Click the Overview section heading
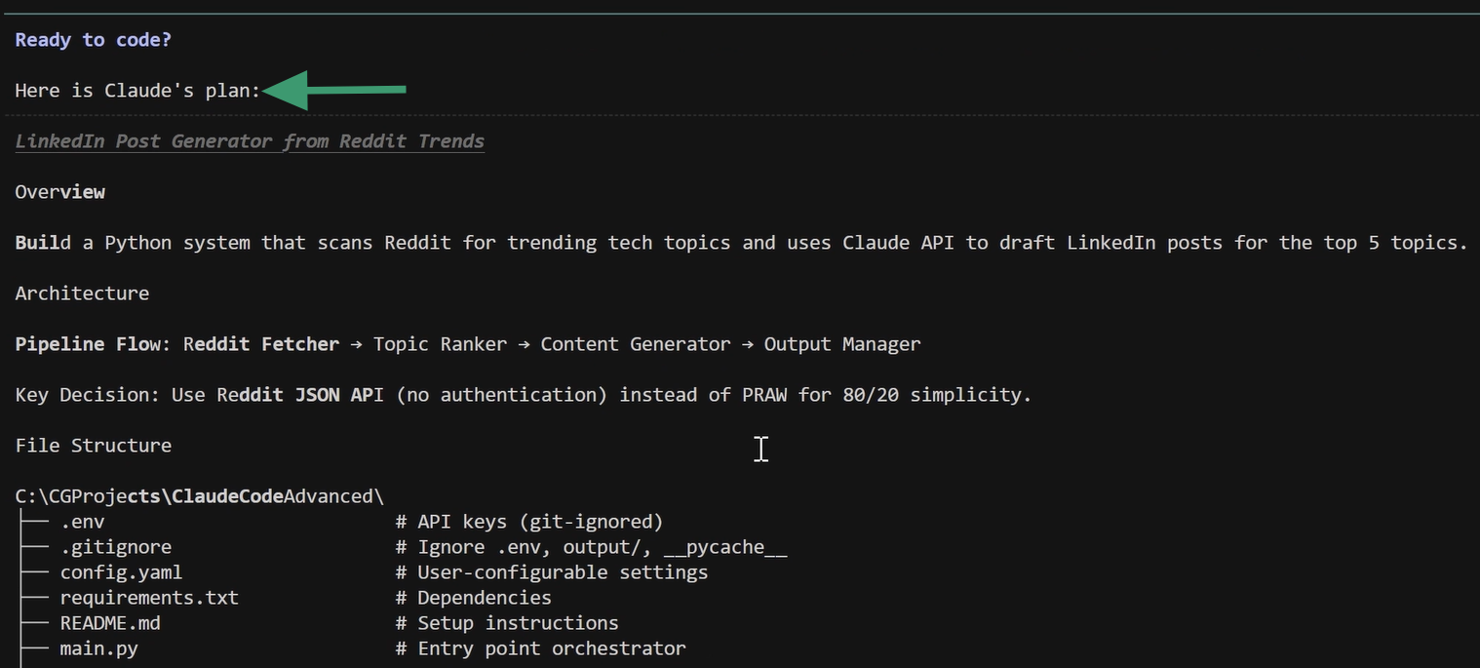 click(x=59, y=192)
